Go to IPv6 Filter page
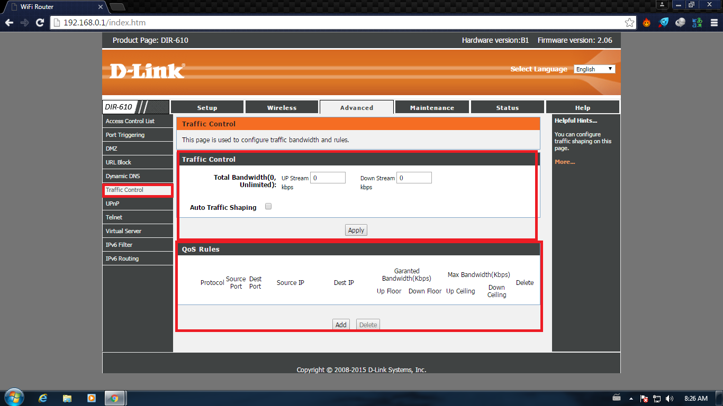This screenshot has width=723, height=406. click(x=138, y=245)
